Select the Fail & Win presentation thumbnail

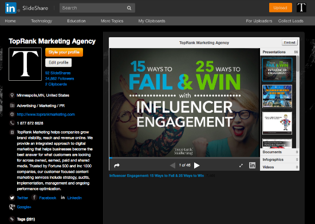tap(277, 69)
